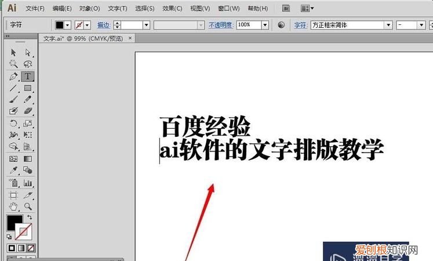The image size is (433, 261).
Task: Open the 对象(O) menu
Action: [x=89, y=9]
